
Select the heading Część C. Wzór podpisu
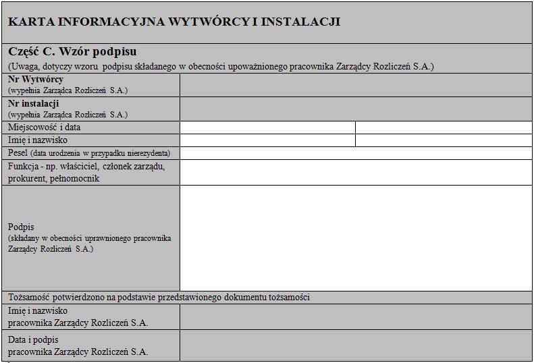point(72,52)
